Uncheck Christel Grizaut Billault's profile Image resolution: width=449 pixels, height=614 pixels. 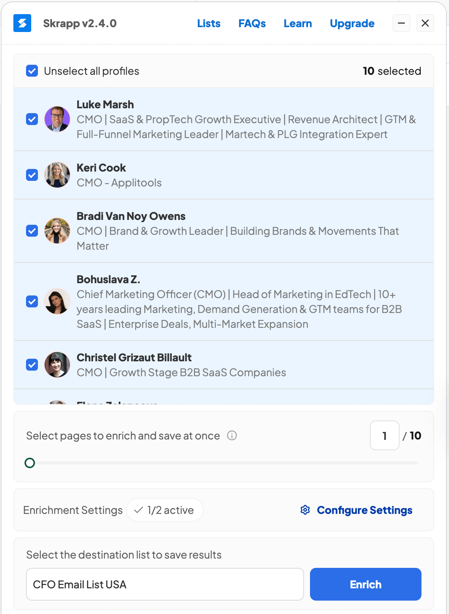tap(32, 365)
